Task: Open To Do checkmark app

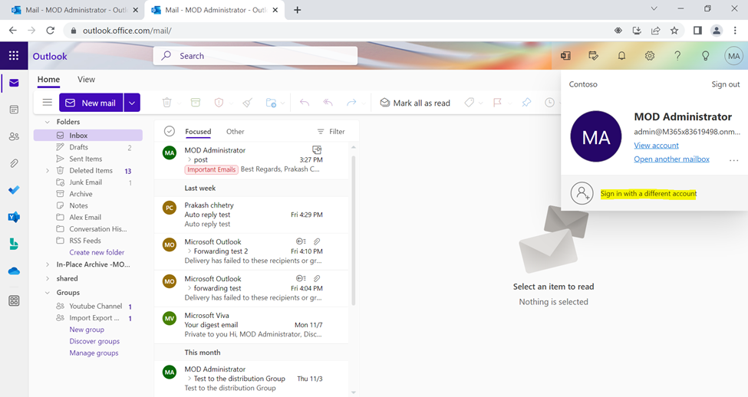Action: click(x=14, y=190)
